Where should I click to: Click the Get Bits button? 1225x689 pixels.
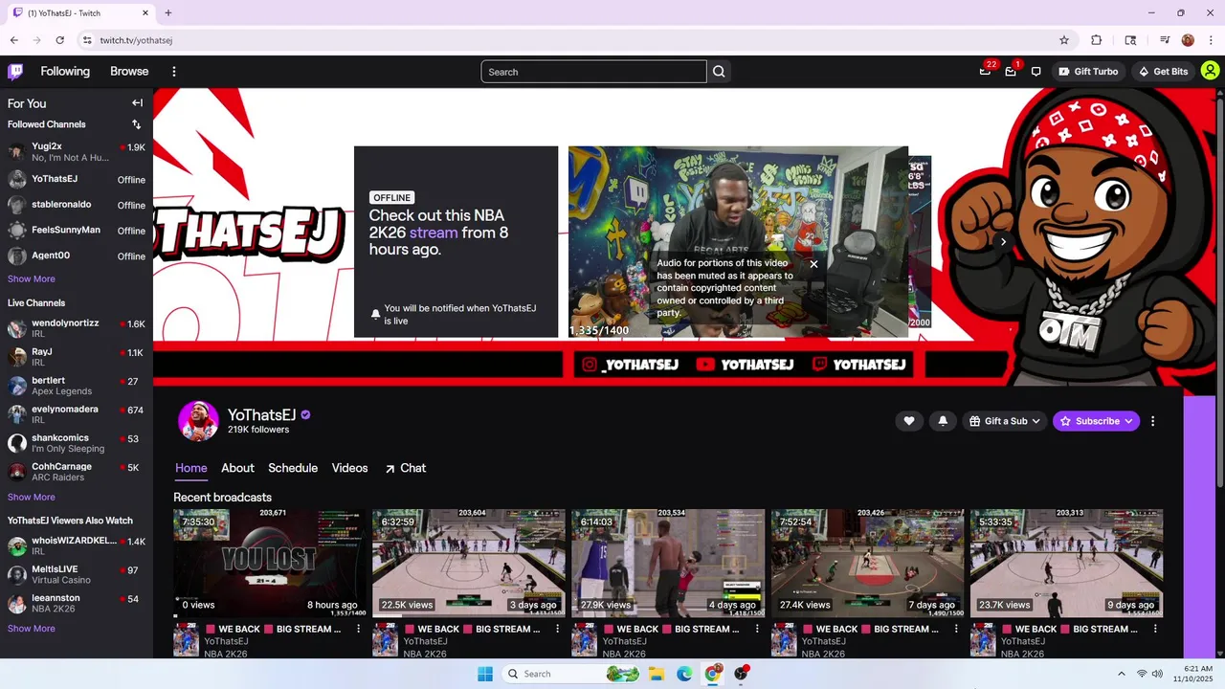click(1162, 72)
